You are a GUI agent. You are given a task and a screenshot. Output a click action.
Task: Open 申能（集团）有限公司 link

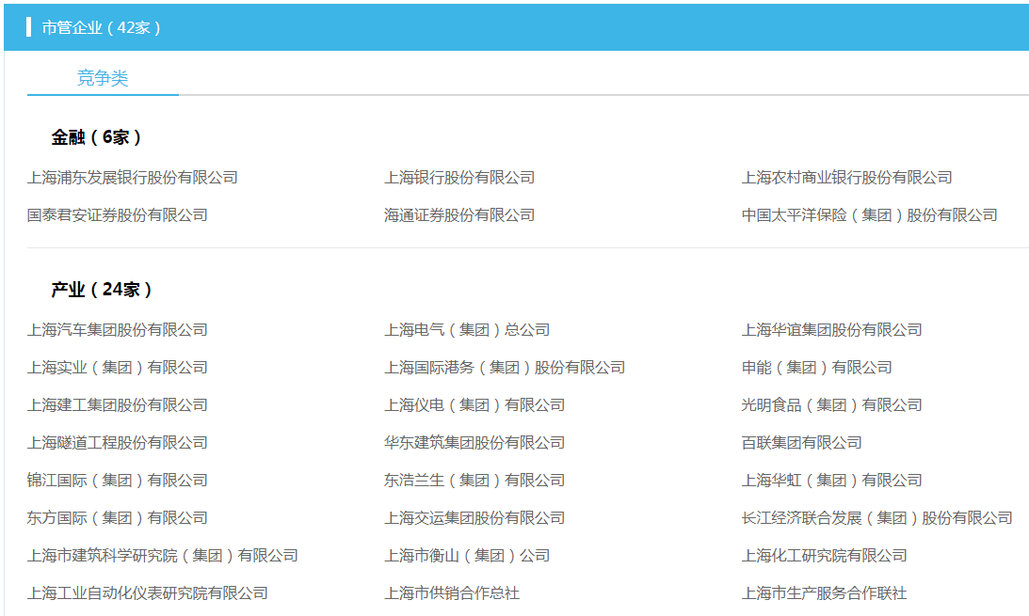coord(817,367)
